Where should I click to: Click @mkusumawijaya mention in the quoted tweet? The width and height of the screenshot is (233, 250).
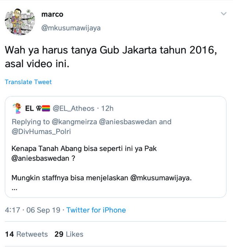tap(161, 178)
